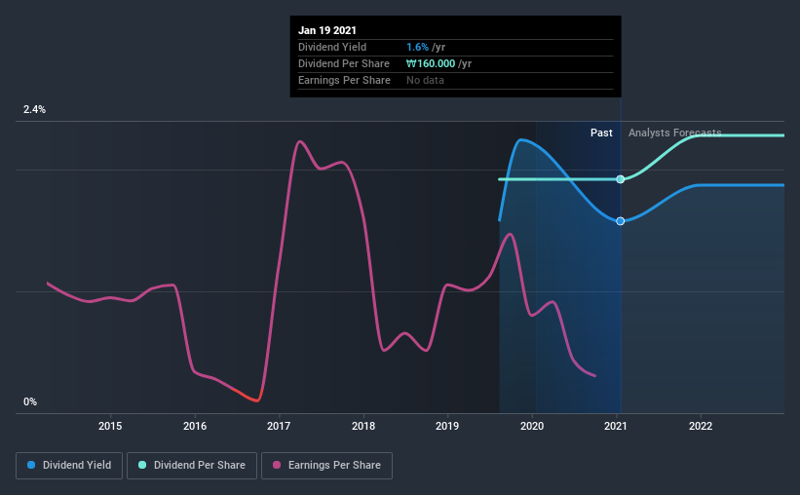Click the tooltip value '1.6%'
Viewport: 800px width, 495px height.
point(417,47)
